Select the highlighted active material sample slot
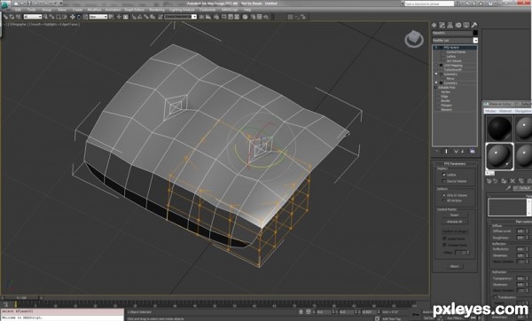The width and height of the screenshot is (532, 321). [499, 156]
